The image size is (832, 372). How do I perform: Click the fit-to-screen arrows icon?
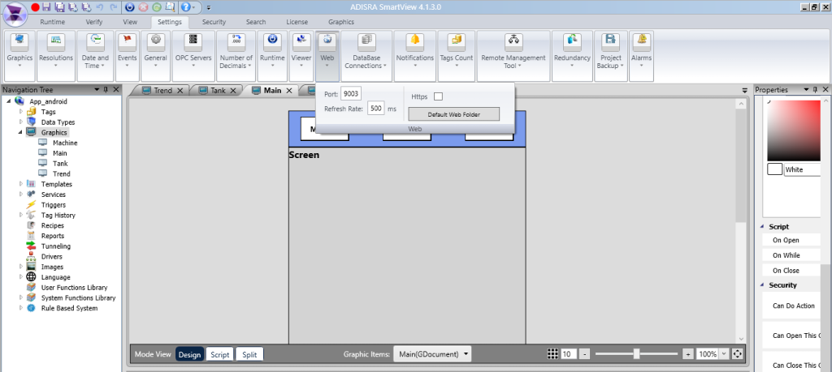(737, 354)
